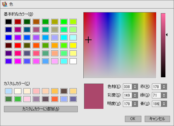The height and width of the screenshot is (126, 174).
Task: Click the 青(U) blue input field
Action: (x=157, y=104)
